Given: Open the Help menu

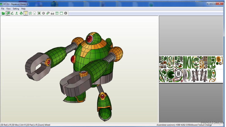Looking at the screenshot, I should (23, 9).
